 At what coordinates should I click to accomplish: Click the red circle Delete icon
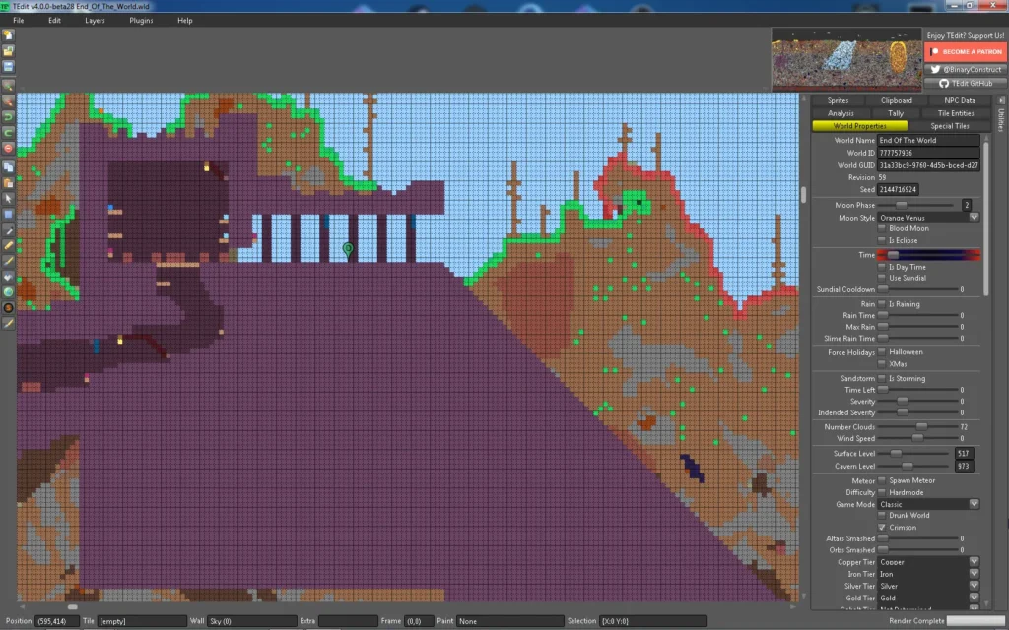coord(8,148)
